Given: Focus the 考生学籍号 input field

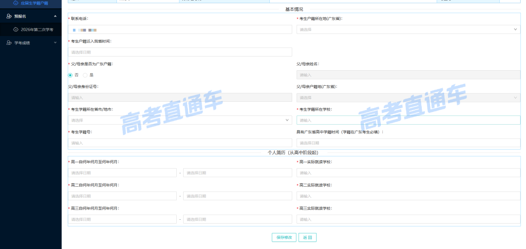Looking at the screenshot, I should click(x=180, y=143).
